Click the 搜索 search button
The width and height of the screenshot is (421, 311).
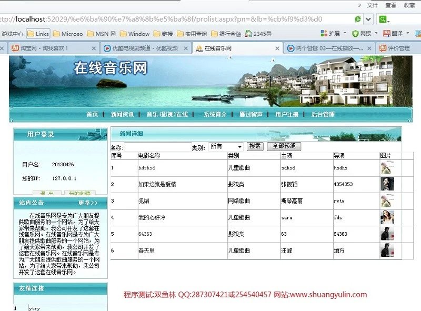[x=255, y=146]
